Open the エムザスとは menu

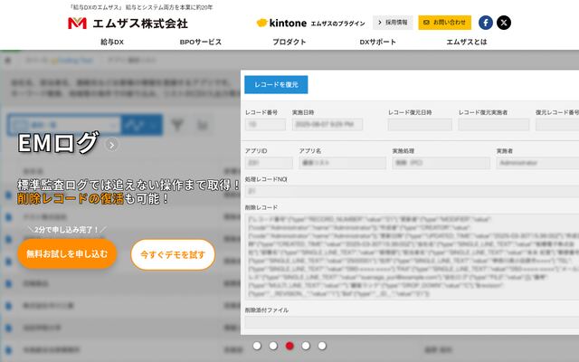point(467,43)
